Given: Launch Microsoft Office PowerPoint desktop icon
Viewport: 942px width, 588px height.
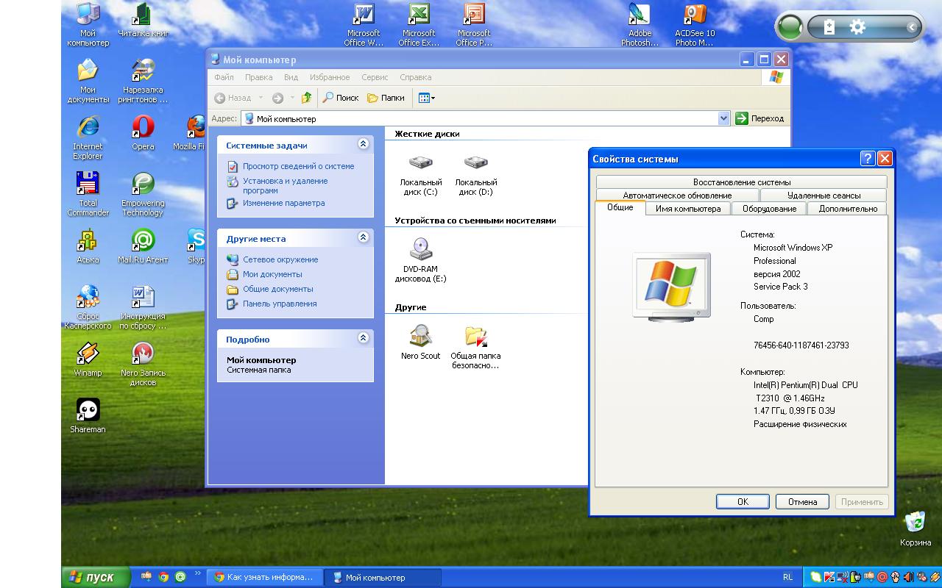Looking at the screenshot, I should [474, 25].
